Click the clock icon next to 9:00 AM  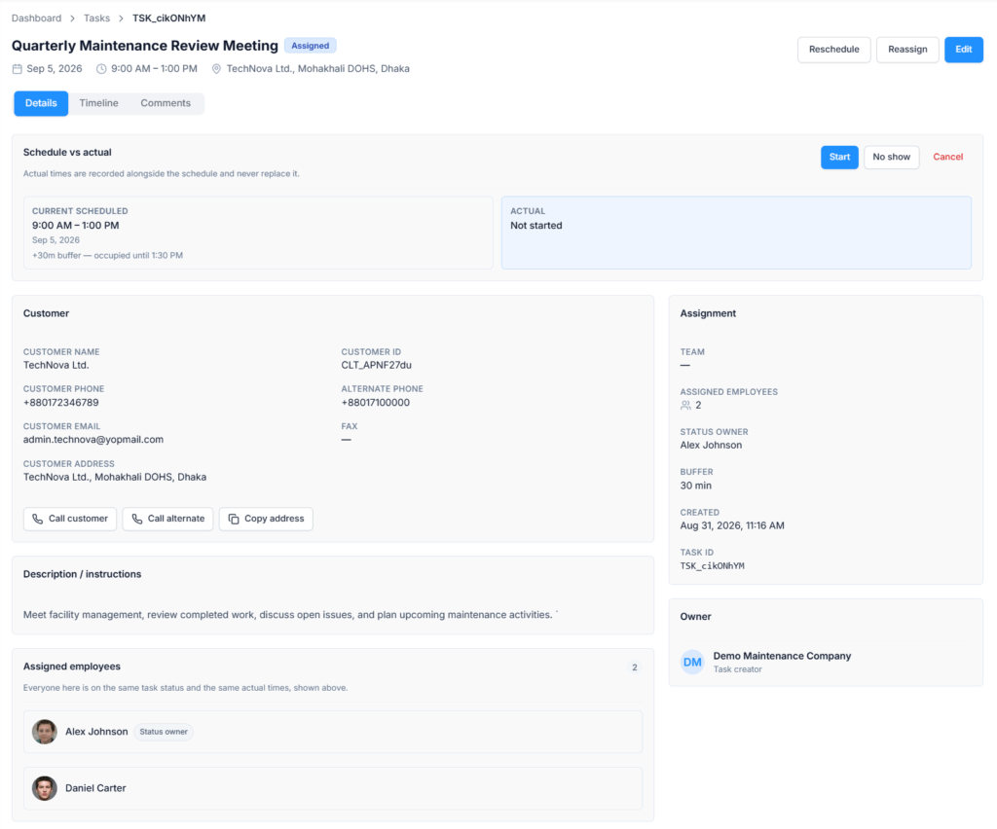coord(101,69)
